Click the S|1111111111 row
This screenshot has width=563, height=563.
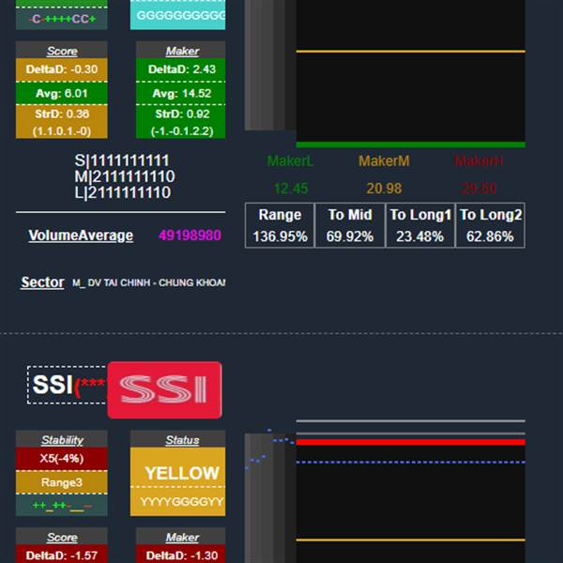[x=122, y=160]
